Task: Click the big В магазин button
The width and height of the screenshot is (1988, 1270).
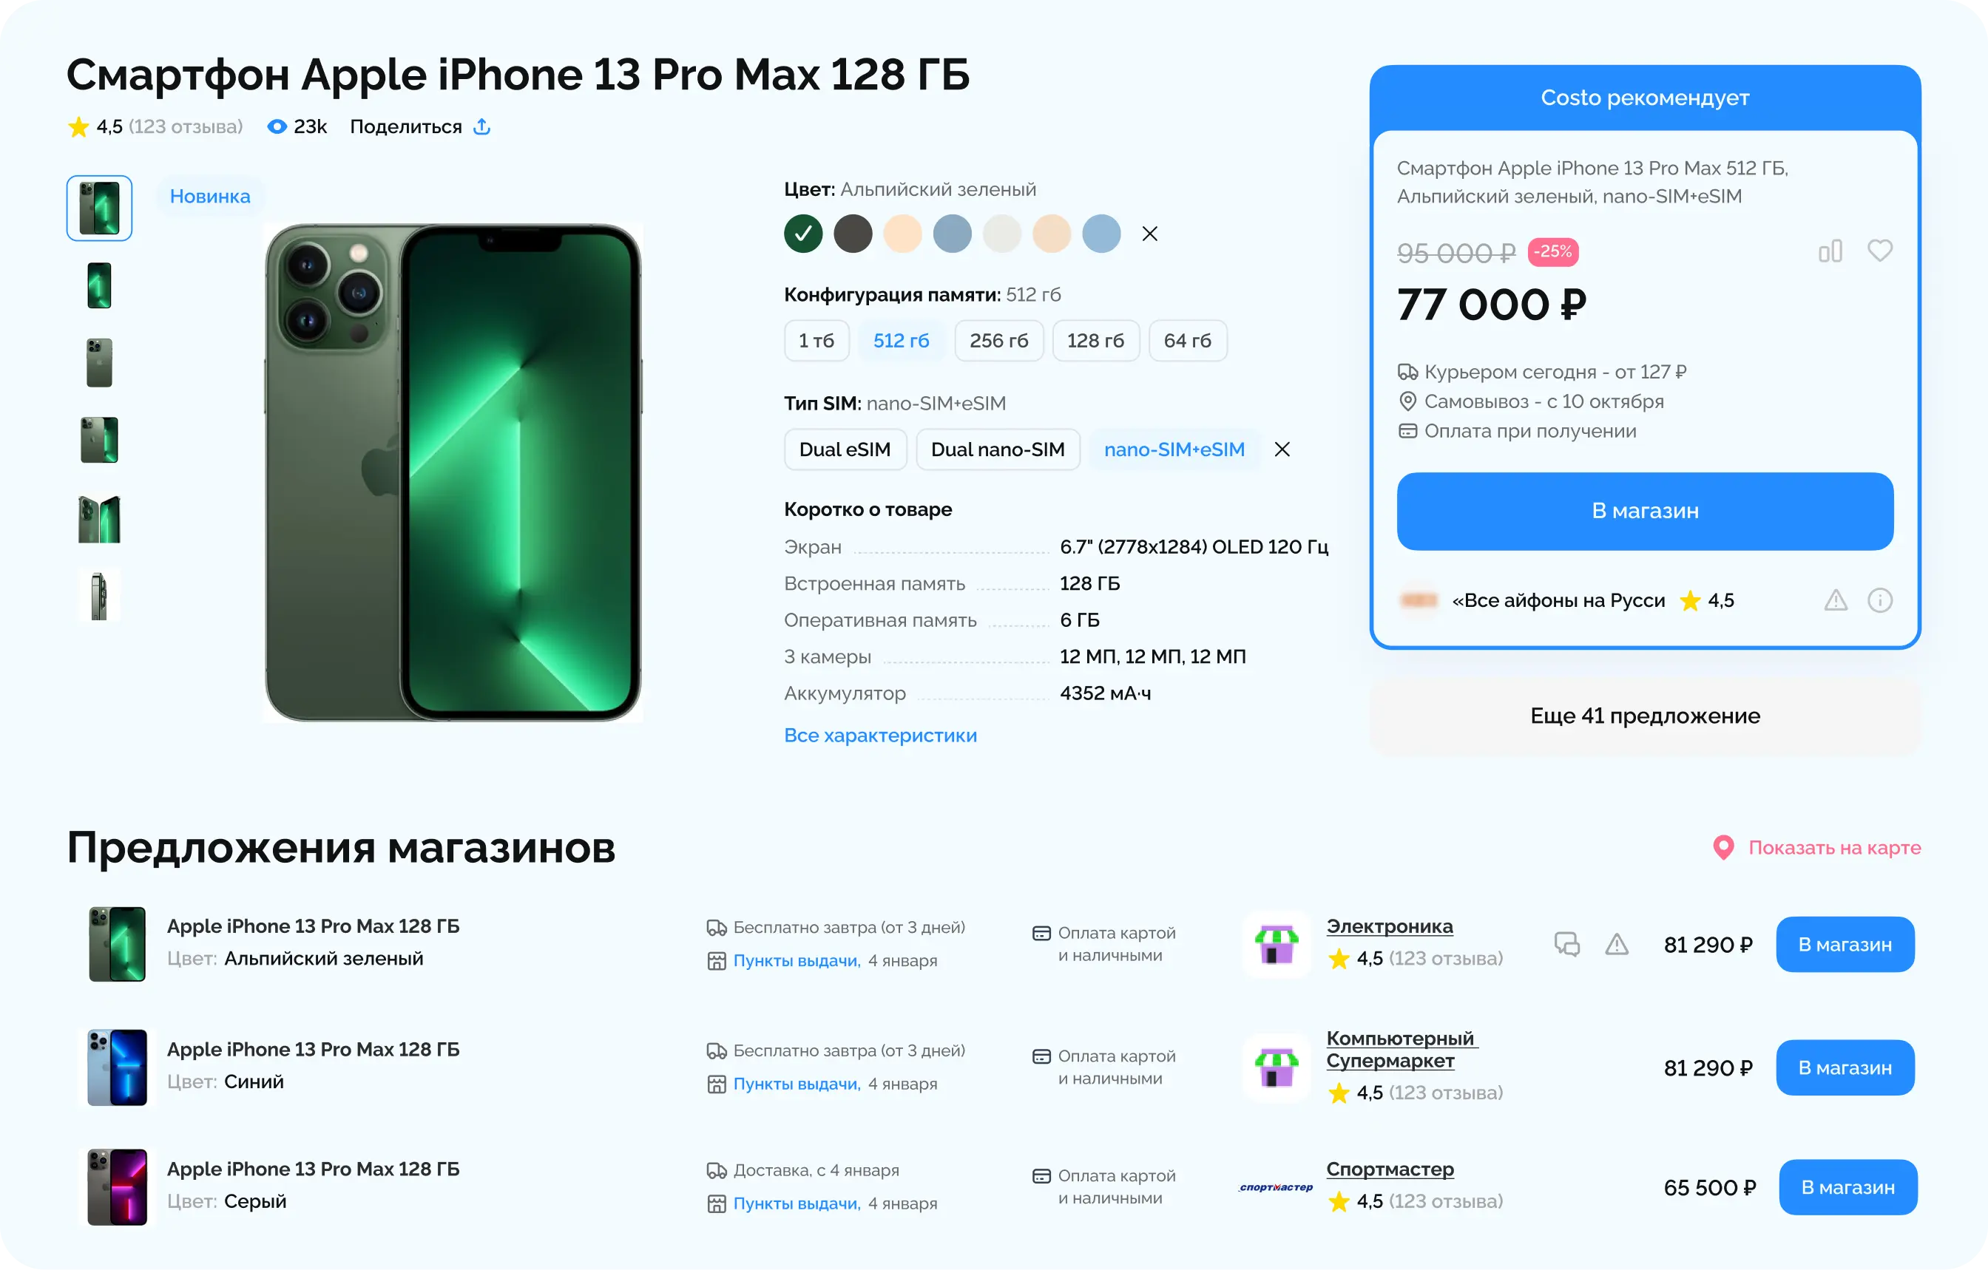Action: 1645,511
